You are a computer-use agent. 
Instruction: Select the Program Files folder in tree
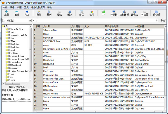pos(17,56)
